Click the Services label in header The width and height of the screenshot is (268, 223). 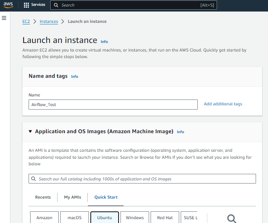pos(38,5)
